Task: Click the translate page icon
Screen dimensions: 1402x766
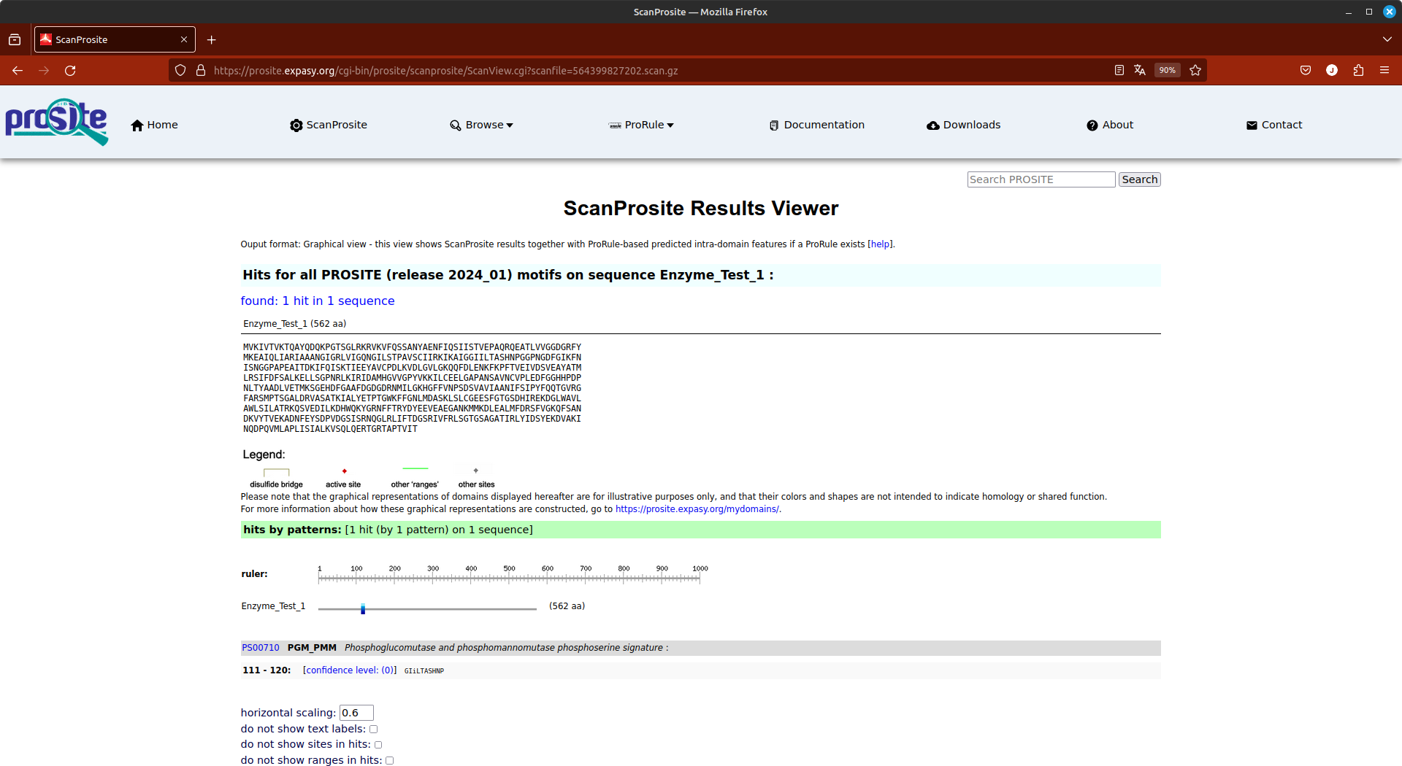Action: click(1140, 71)
